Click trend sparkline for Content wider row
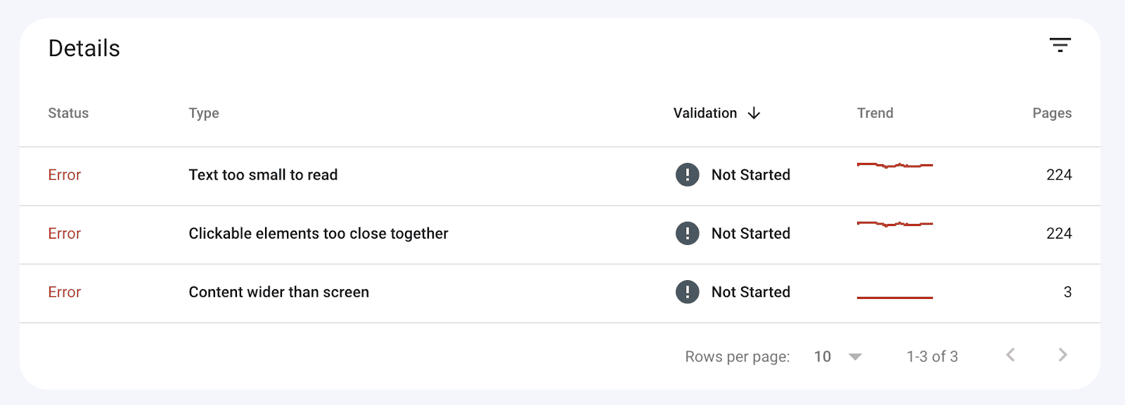Viewport: 1125px width, 405px height. [x=894, y=298]
